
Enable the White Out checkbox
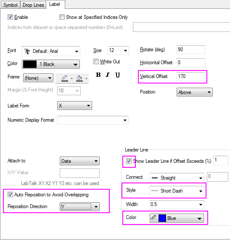pos(96,62)
